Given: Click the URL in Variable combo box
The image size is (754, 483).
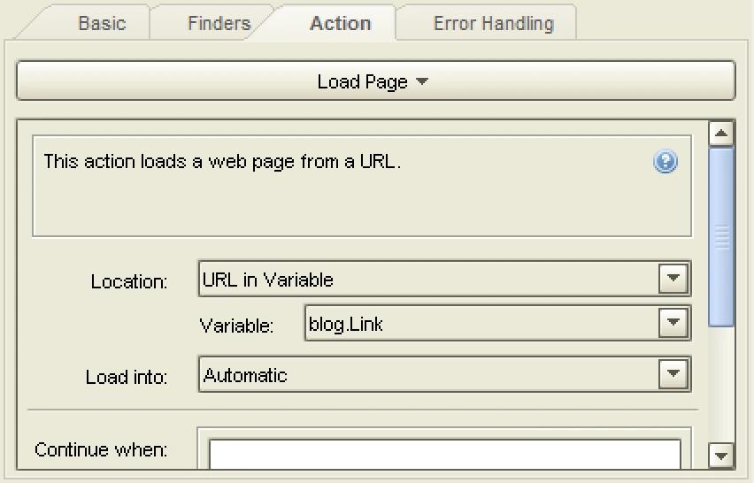Looking at the screenshot, I should pos(444,279).
